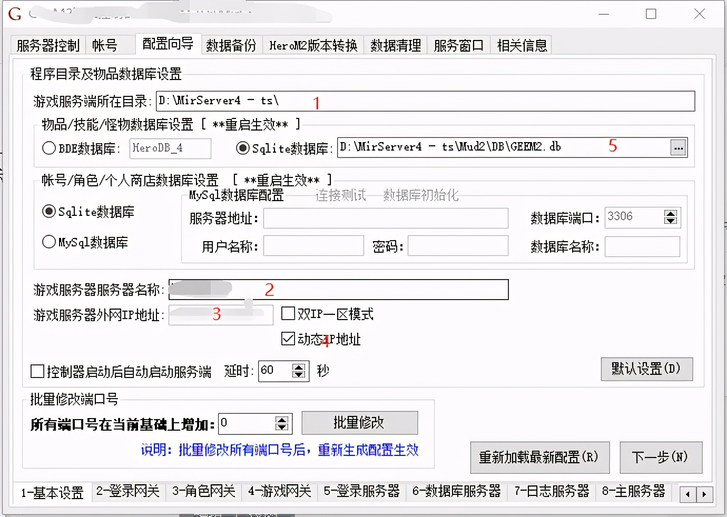Open the 服务窗口 tab
Image resolution: width=727 pixels, height=517 pixels.
click(x=458, y=45)
